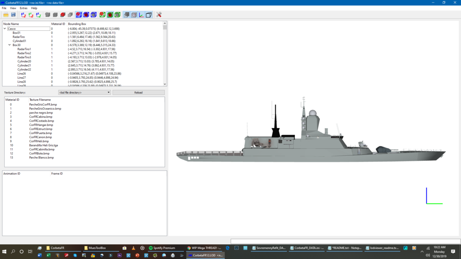Click node list scrollbar down arrow
The image size is (461, 259).
pos(165,84)
